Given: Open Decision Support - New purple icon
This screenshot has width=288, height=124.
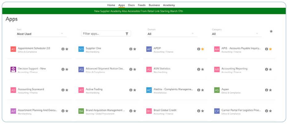Looking at the screenshot, I should click(x=13, y=69).
